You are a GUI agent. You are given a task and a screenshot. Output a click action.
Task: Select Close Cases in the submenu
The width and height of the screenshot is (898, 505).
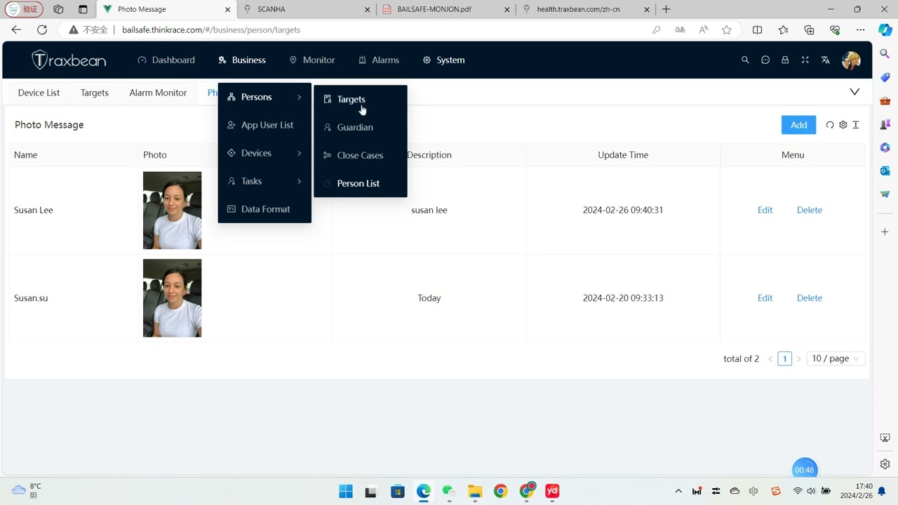click(x=360, y=155)
